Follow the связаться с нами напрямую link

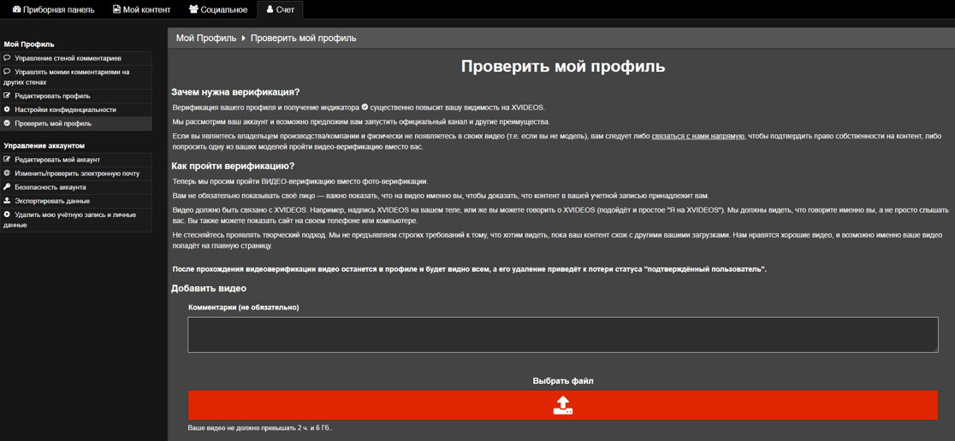tap(698, 138)
